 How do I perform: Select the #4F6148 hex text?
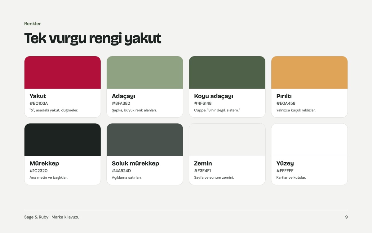203,103
